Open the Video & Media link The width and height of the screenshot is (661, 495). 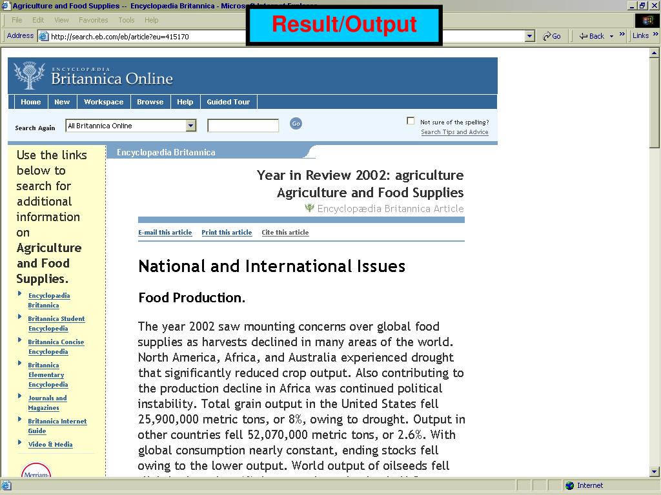tap(50, 445)
